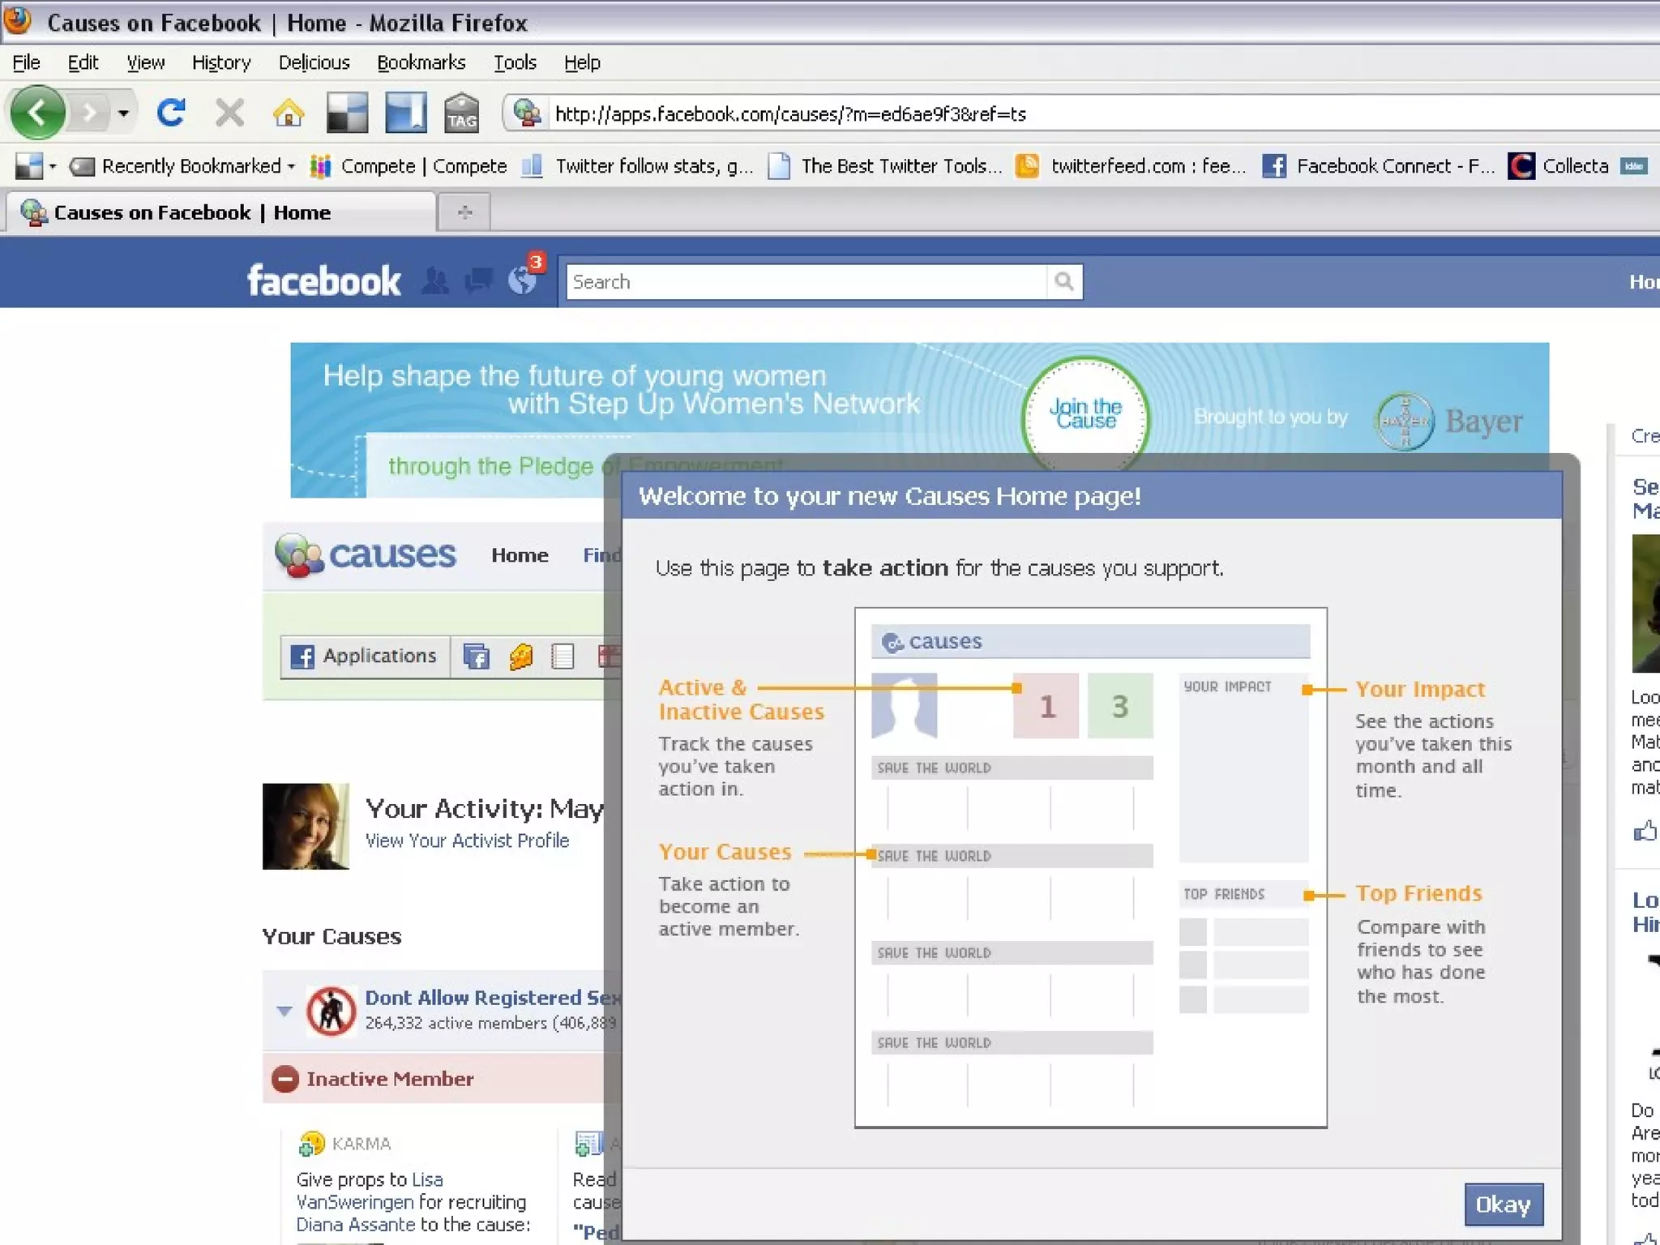
Task: Expand the Recently Bookmarked dropdown
Action: coord(190,166)
